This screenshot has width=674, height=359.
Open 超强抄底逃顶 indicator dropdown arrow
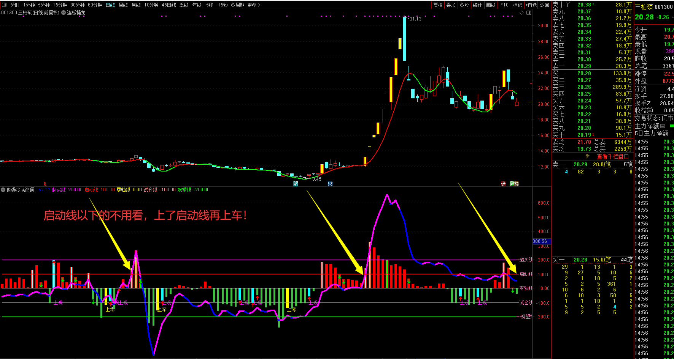pos(3,190)
